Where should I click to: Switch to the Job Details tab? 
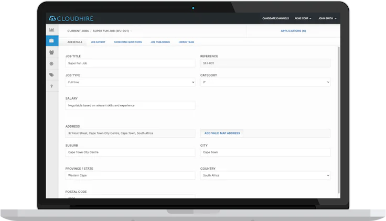click(75, 42)
